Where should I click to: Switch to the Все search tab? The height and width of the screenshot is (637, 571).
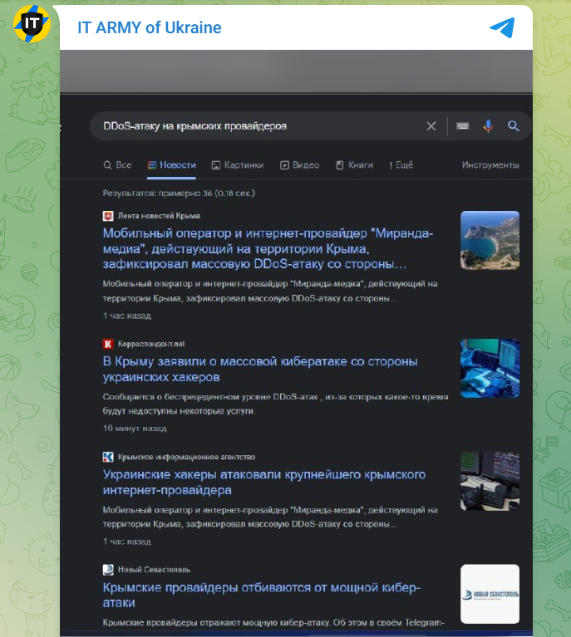[x=117, y=165]
